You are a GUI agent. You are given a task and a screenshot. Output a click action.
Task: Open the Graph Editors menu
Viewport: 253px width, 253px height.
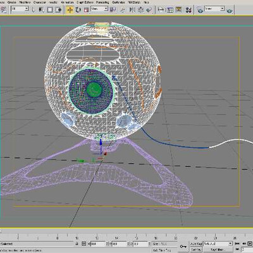[85, 3]
